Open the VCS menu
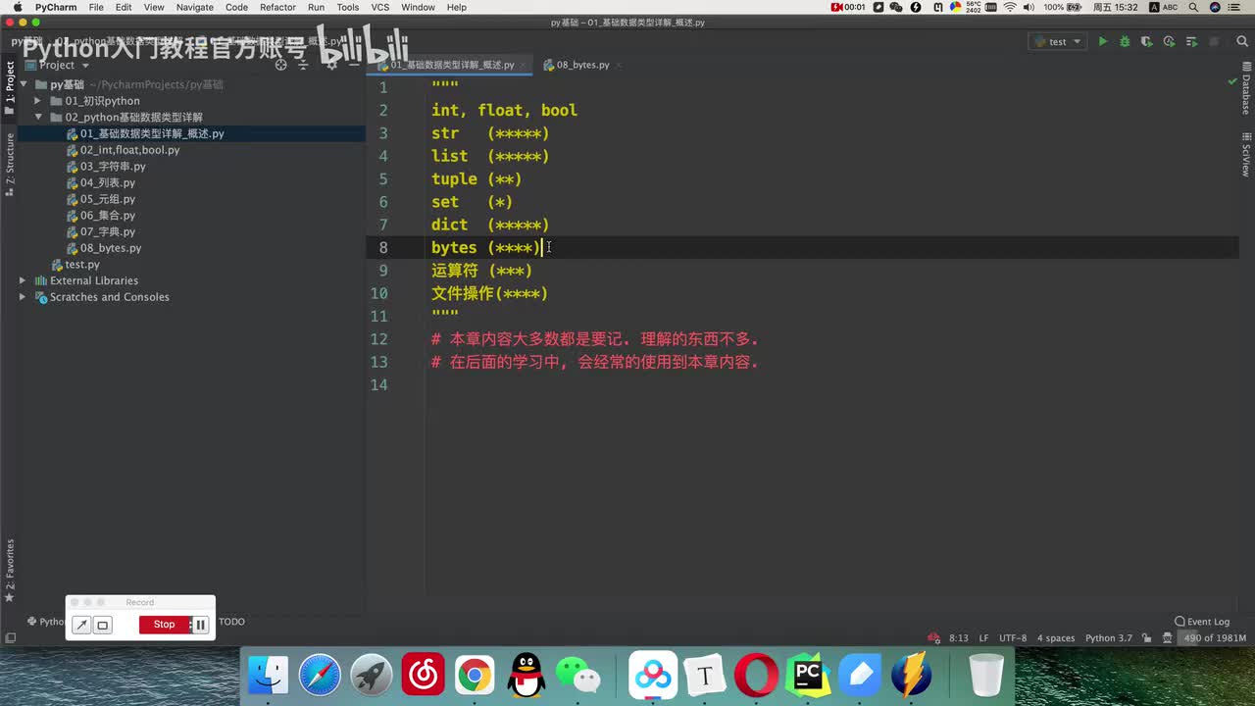Image resolution: width=1255 pixels, height=706 pixels. click(x=379, y=7)
